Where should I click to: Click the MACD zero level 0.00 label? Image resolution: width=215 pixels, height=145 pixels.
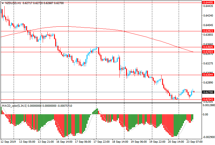(206, 114)
